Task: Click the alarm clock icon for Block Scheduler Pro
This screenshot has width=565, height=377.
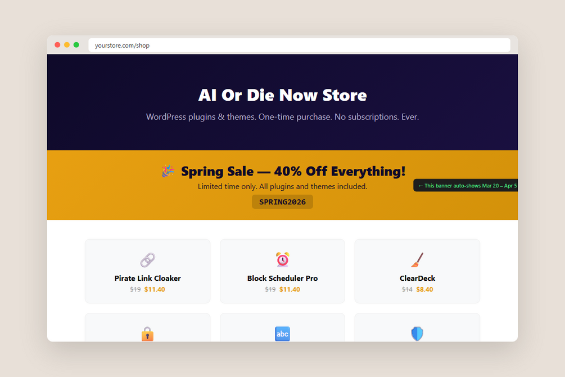Action: coord(282,259)
